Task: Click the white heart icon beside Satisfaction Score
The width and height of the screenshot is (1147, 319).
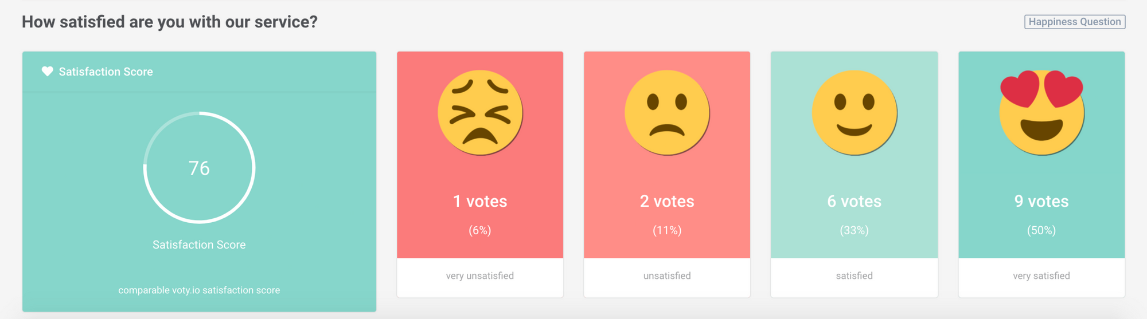Action: tap(47, 72)
